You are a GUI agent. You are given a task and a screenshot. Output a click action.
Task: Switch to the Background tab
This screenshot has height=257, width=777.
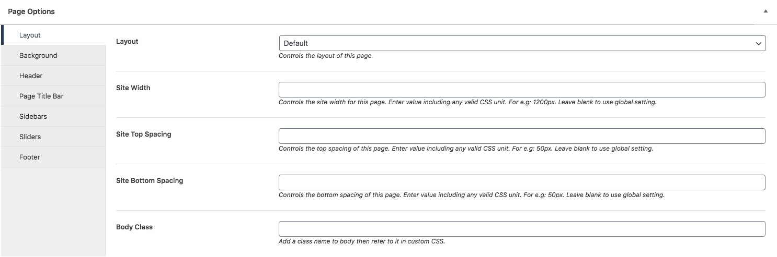pyautogui.click(x=38, y=55)
